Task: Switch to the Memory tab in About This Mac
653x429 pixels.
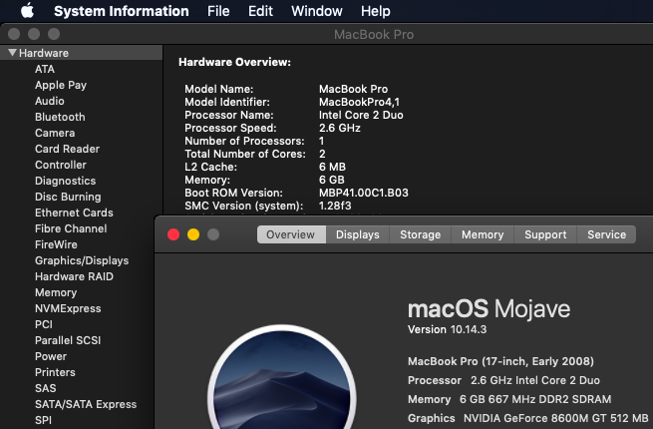Action: (483, 234)
